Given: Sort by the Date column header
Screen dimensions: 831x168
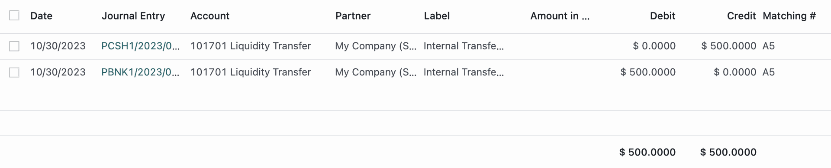Looking at the screenshot, I should click(x=42, y=16).
